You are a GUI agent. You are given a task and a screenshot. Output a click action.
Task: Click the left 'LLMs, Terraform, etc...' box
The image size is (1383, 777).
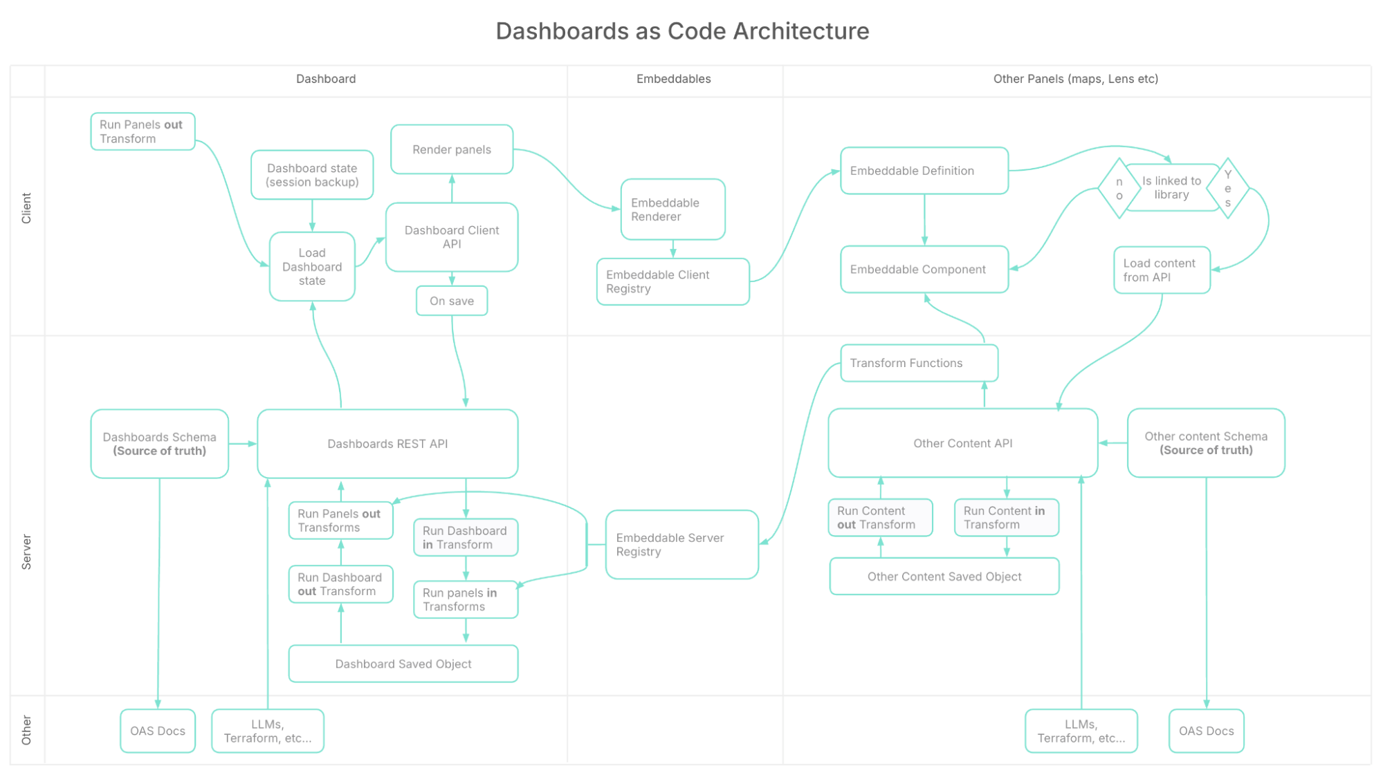[x=268, y=731]
